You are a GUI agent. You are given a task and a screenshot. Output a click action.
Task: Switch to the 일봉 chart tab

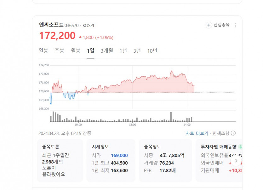click(43, 51)
